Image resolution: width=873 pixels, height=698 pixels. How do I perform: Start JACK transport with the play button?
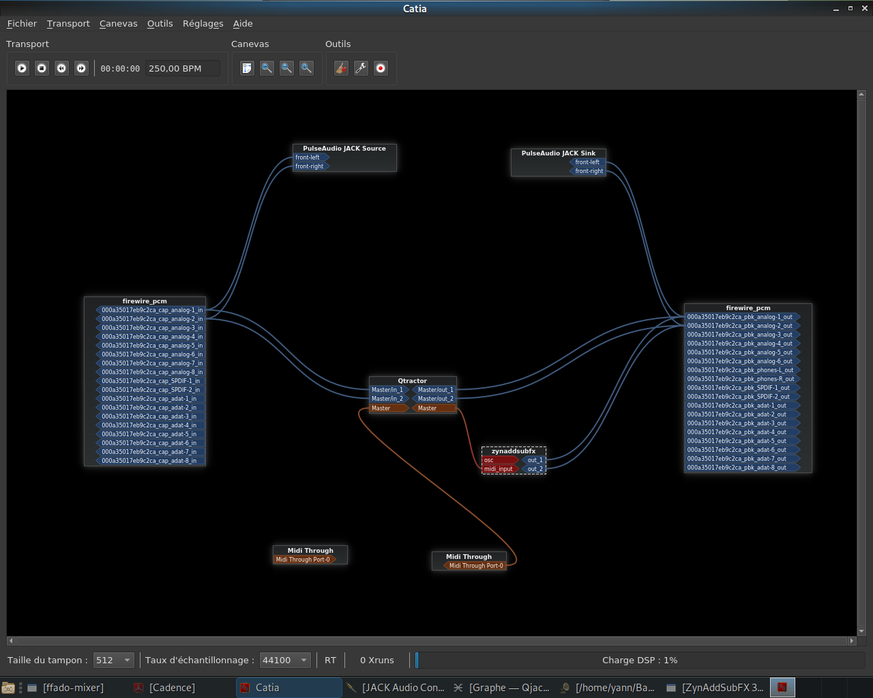point(22,68)
